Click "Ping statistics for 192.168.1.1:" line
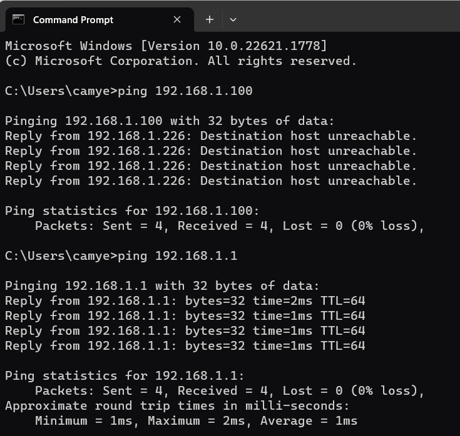 click(x=125, y=375)
